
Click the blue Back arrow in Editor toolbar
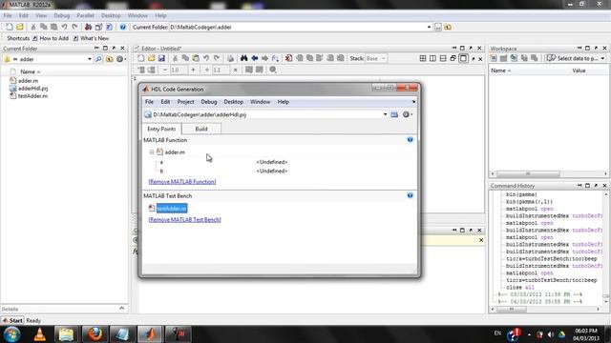[x=255, y=58]
